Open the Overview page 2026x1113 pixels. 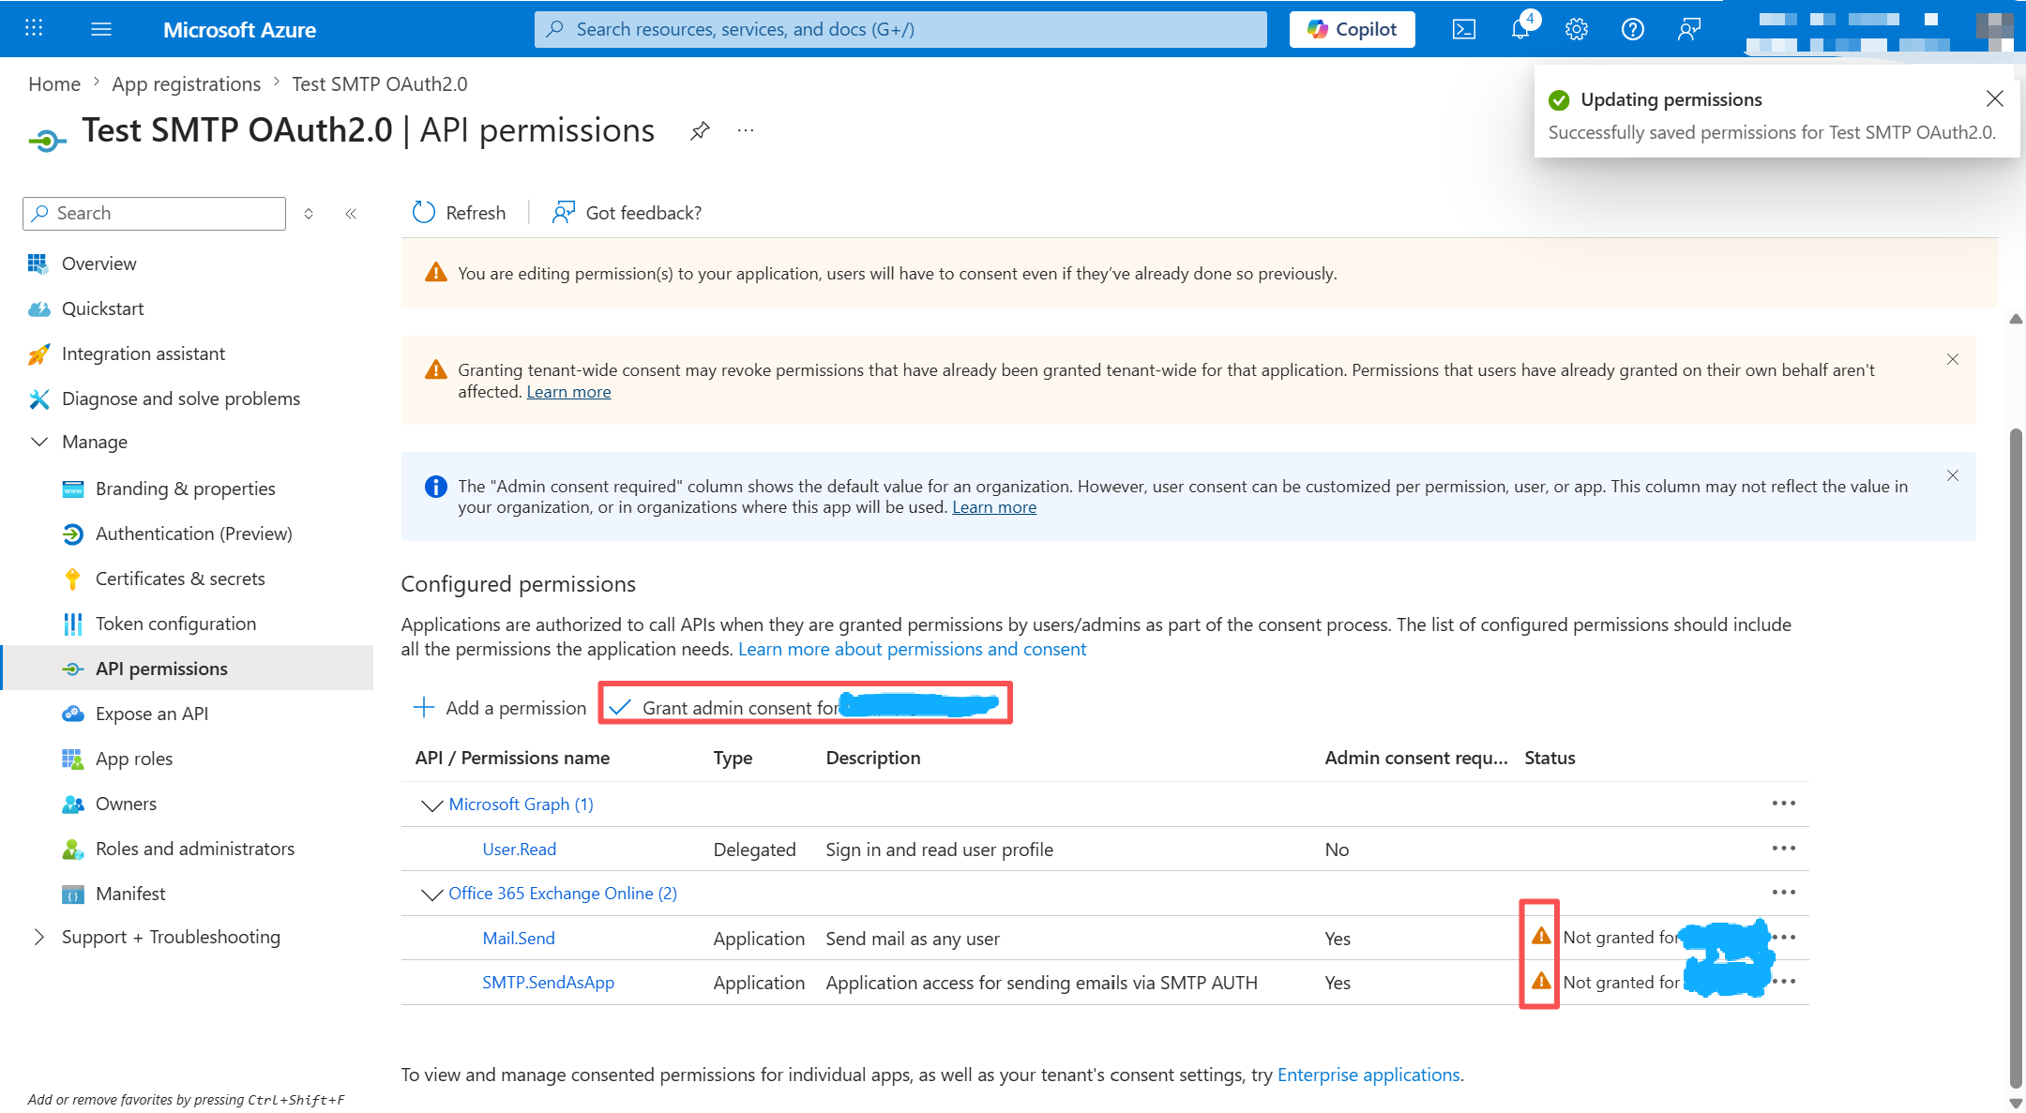pos(98,263)
